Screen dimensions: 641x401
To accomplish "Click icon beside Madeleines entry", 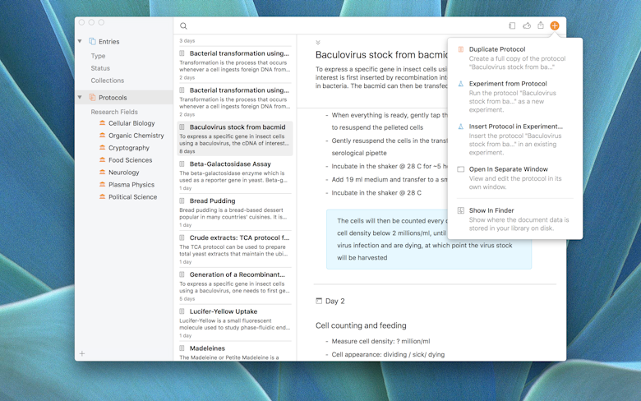I will [x=182, y=348].
